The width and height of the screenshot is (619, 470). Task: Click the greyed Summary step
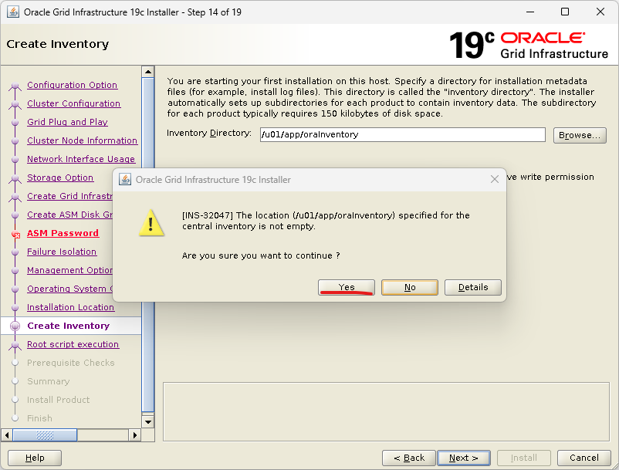coord(48,381)
